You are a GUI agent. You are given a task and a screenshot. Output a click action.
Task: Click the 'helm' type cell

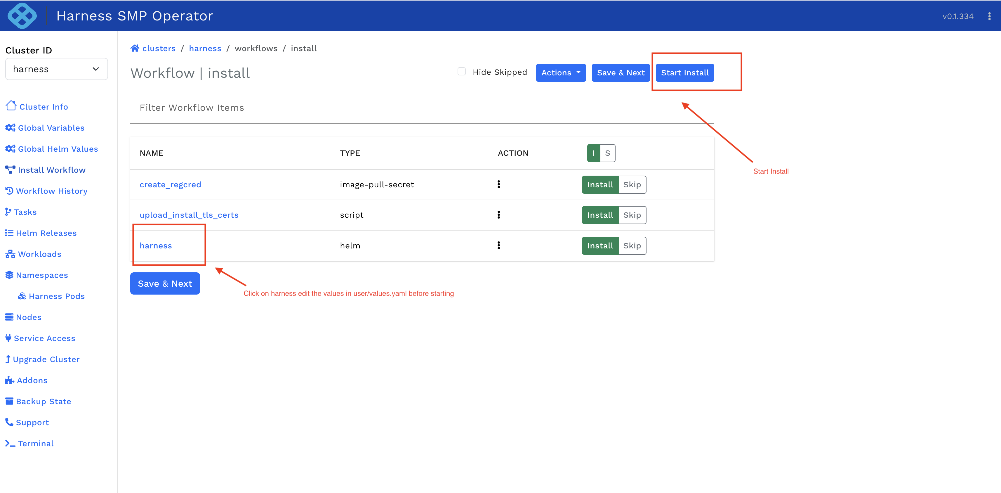pyautogui.click(x=350, y=246)
